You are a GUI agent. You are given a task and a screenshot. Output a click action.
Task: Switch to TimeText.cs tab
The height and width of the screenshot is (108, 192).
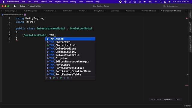pos(83,11)
